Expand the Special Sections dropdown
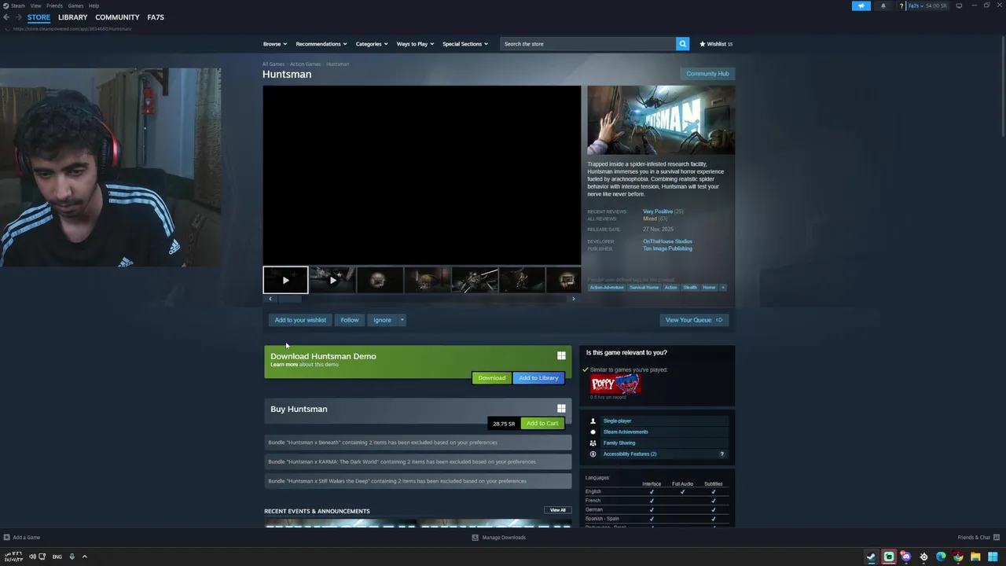 pyautogui.click(x=465, y=44)
